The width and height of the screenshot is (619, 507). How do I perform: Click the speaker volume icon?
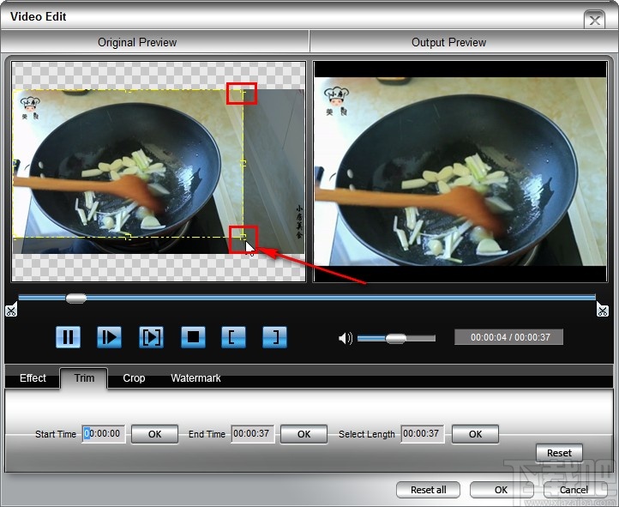346,338
